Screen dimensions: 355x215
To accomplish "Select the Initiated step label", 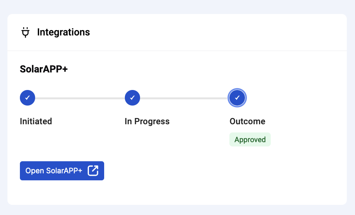I will [36, 122].
